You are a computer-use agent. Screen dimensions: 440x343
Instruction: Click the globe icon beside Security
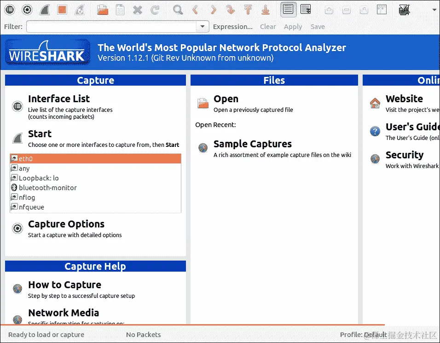(x=375, y=159)
